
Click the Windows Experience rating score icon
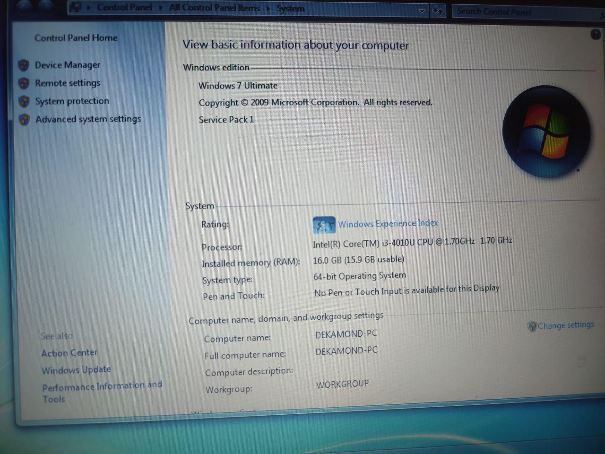pyautogui.click(x=324, y=225)
